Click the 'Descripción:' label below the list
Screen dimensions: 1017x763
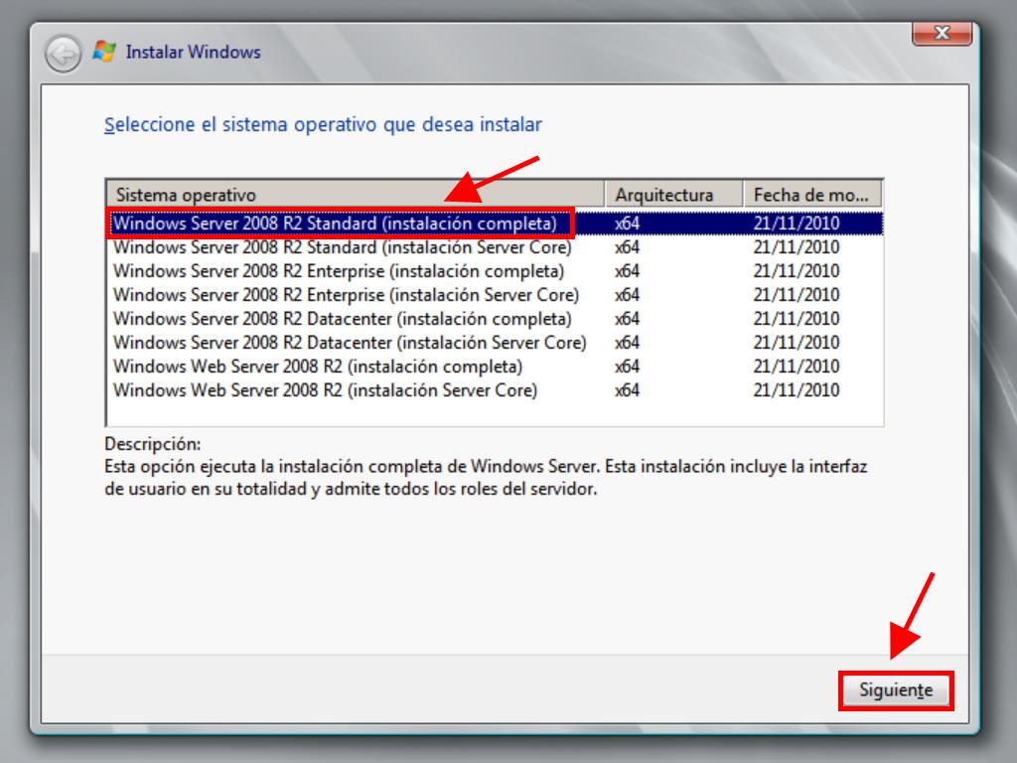(152, 444)
